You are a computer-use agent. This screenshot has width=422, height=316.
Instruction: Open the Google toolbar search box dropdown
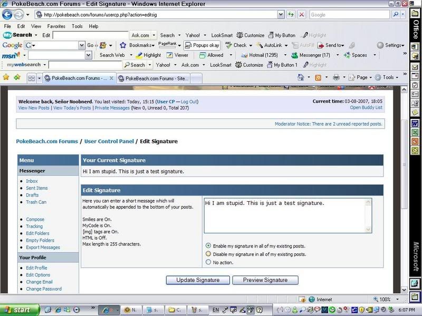point(82,45)
